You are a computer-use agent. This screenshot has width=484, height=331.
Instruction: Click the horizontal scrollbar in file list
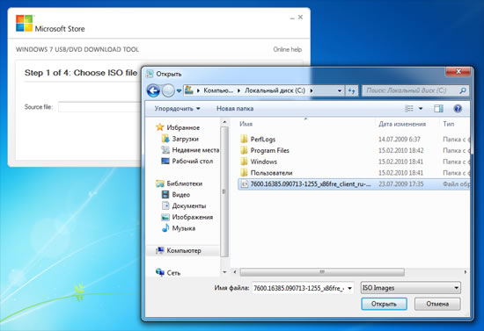(322, 272)
